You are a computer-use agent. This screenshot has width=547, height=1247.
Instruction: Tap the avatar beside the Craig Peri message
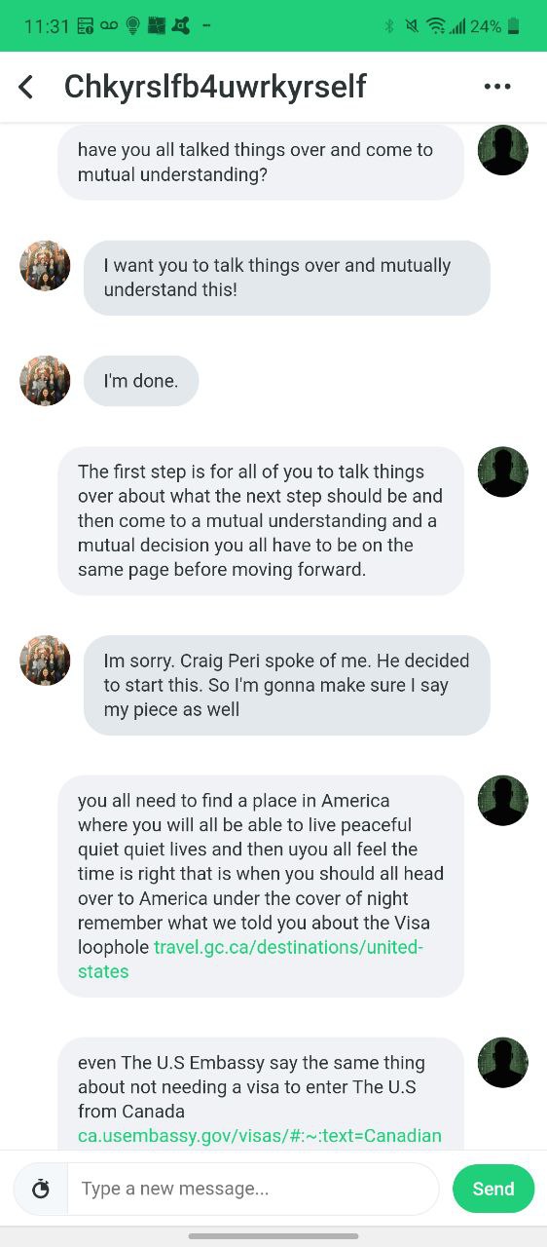[x=45, y=661]
